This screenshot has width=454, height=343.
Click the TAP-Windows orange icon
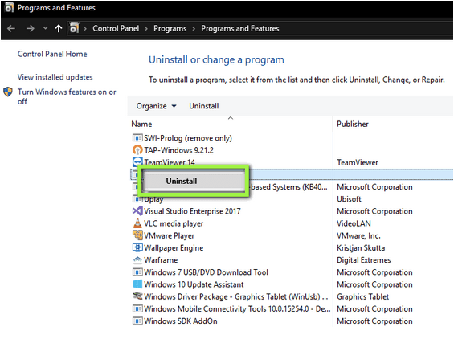coord(137,150)
